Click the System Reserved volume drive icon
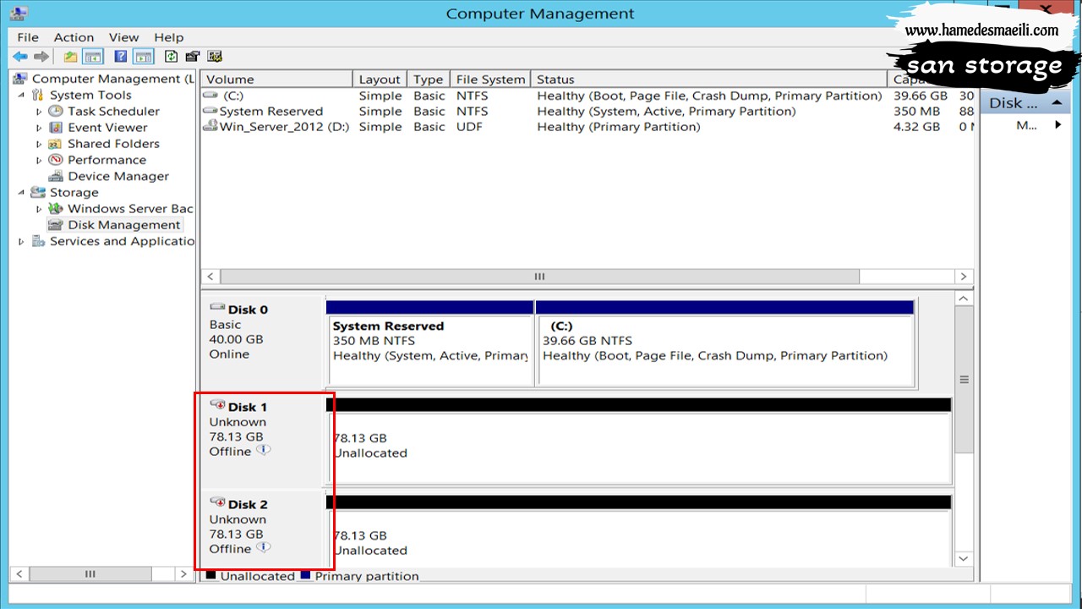The image size is (1082, 609). pyautogui.click(x=210, y=111)
